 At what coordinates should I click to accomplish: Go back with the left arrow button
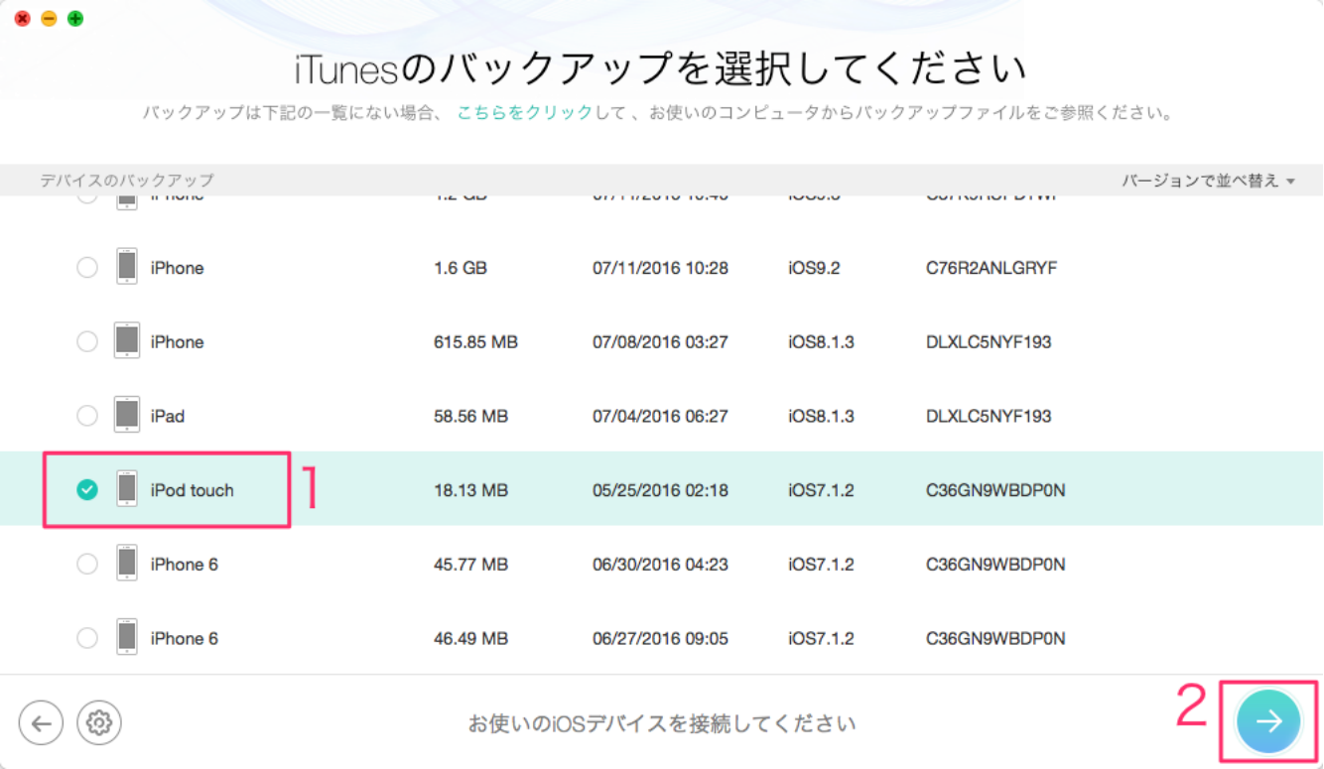pyautogui.click(x=41, y=723)
